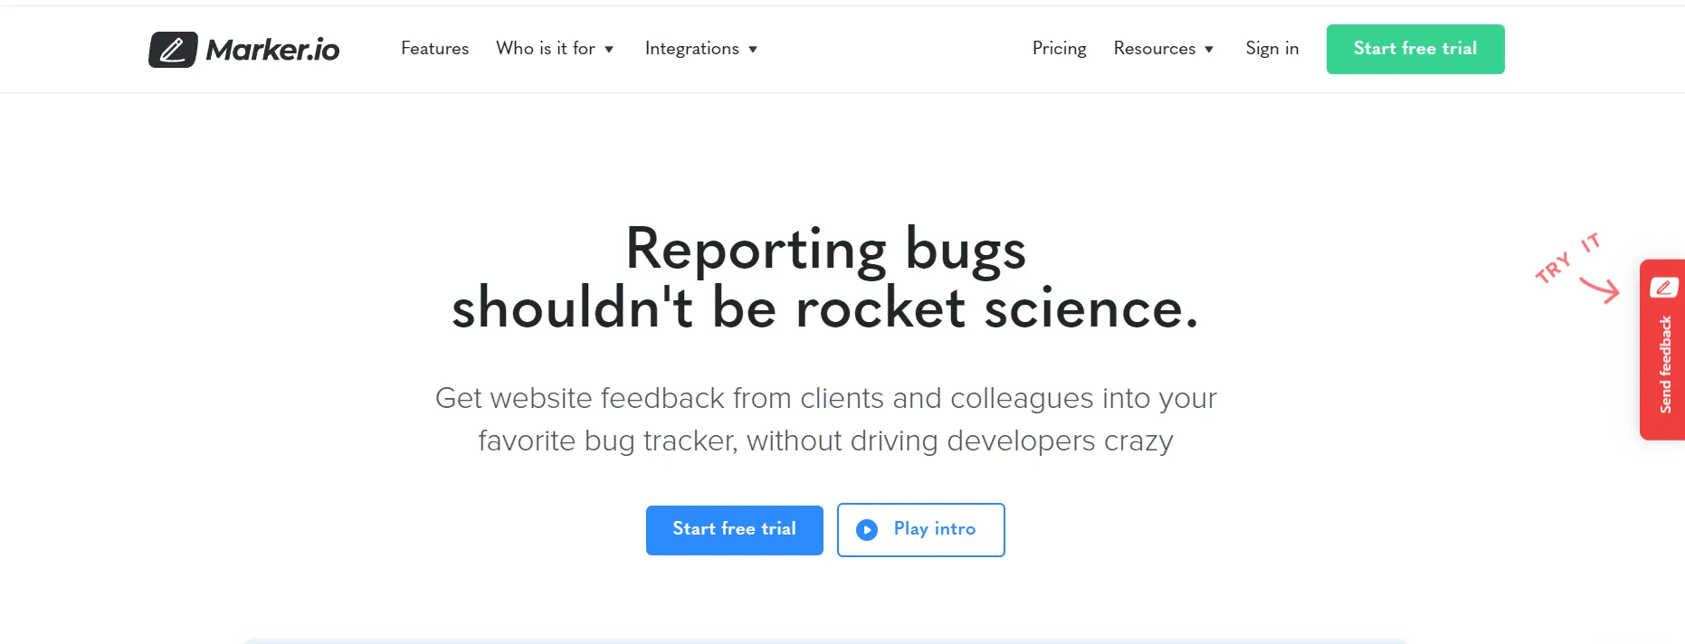The height and width of the screenshot is (644, 1685).
Task: Click the play circle icon in Play intro
Action: [867, 530]
